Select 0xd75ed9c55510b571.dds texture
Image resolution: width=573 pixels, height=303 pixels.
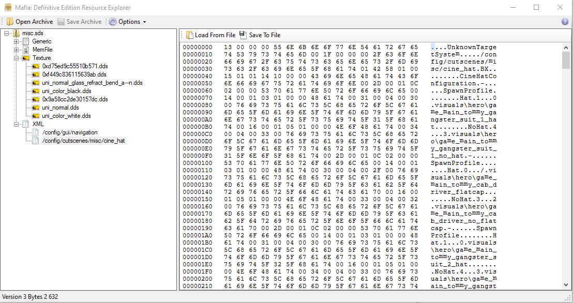[75, 66]
